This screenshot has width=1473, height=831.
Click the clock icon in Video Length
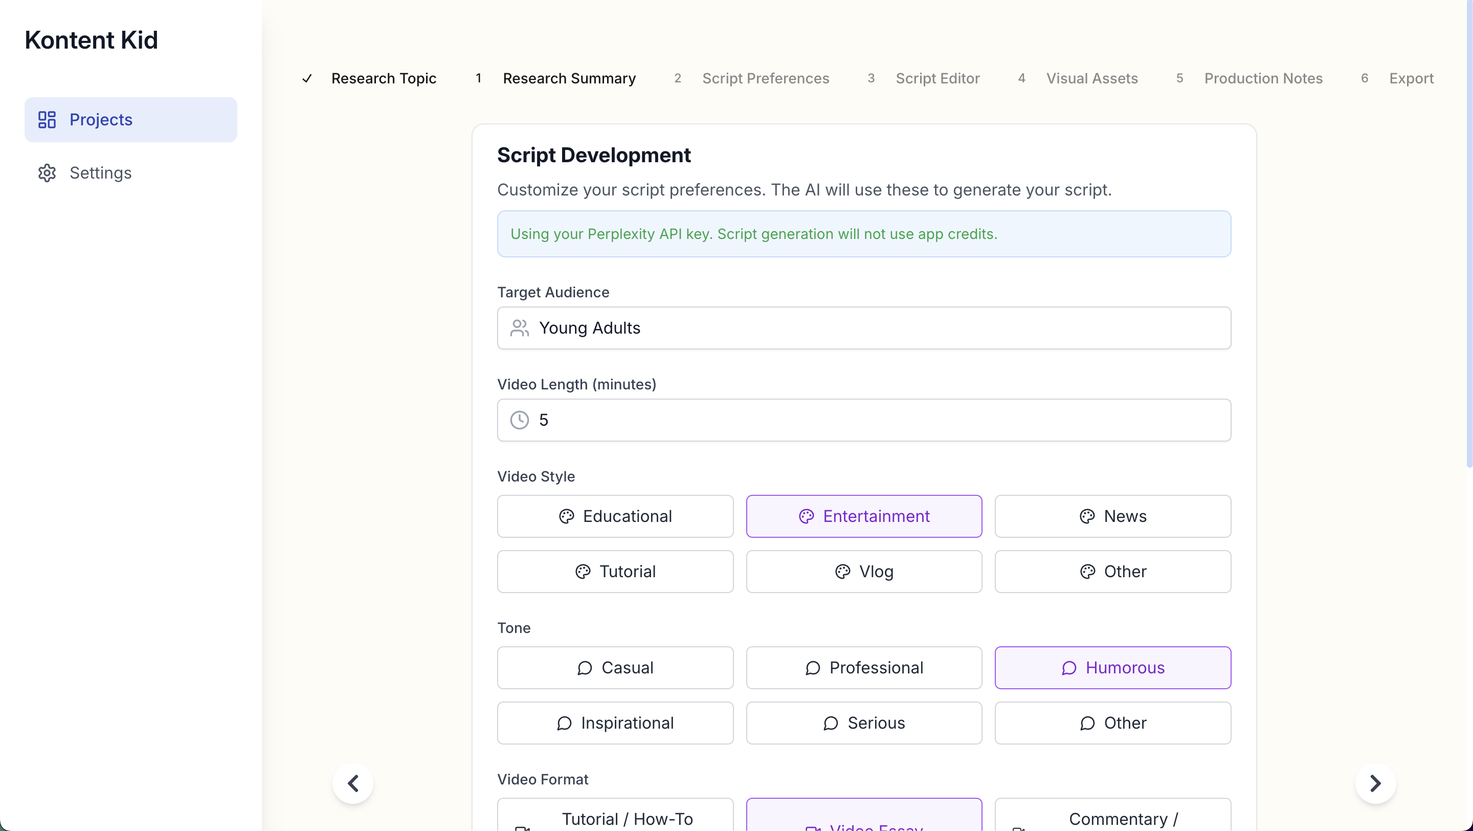[519, 420]
